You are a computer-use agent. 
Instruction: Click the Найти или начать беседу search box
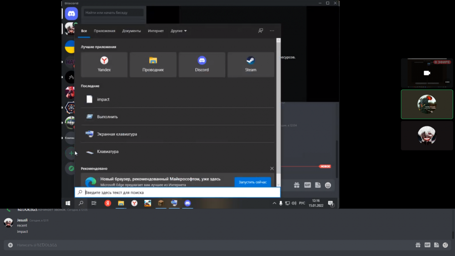(x=114, y=12)
